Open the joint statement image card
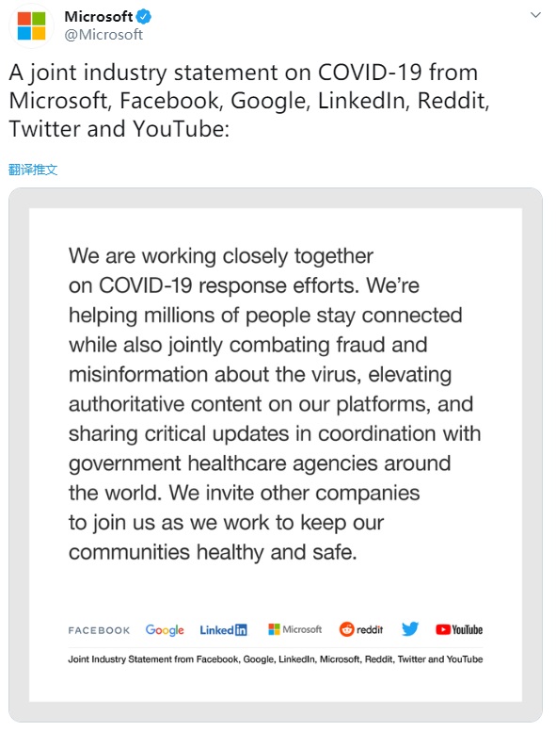This screenshot has width=556, height=731. (x=276, y=455)
